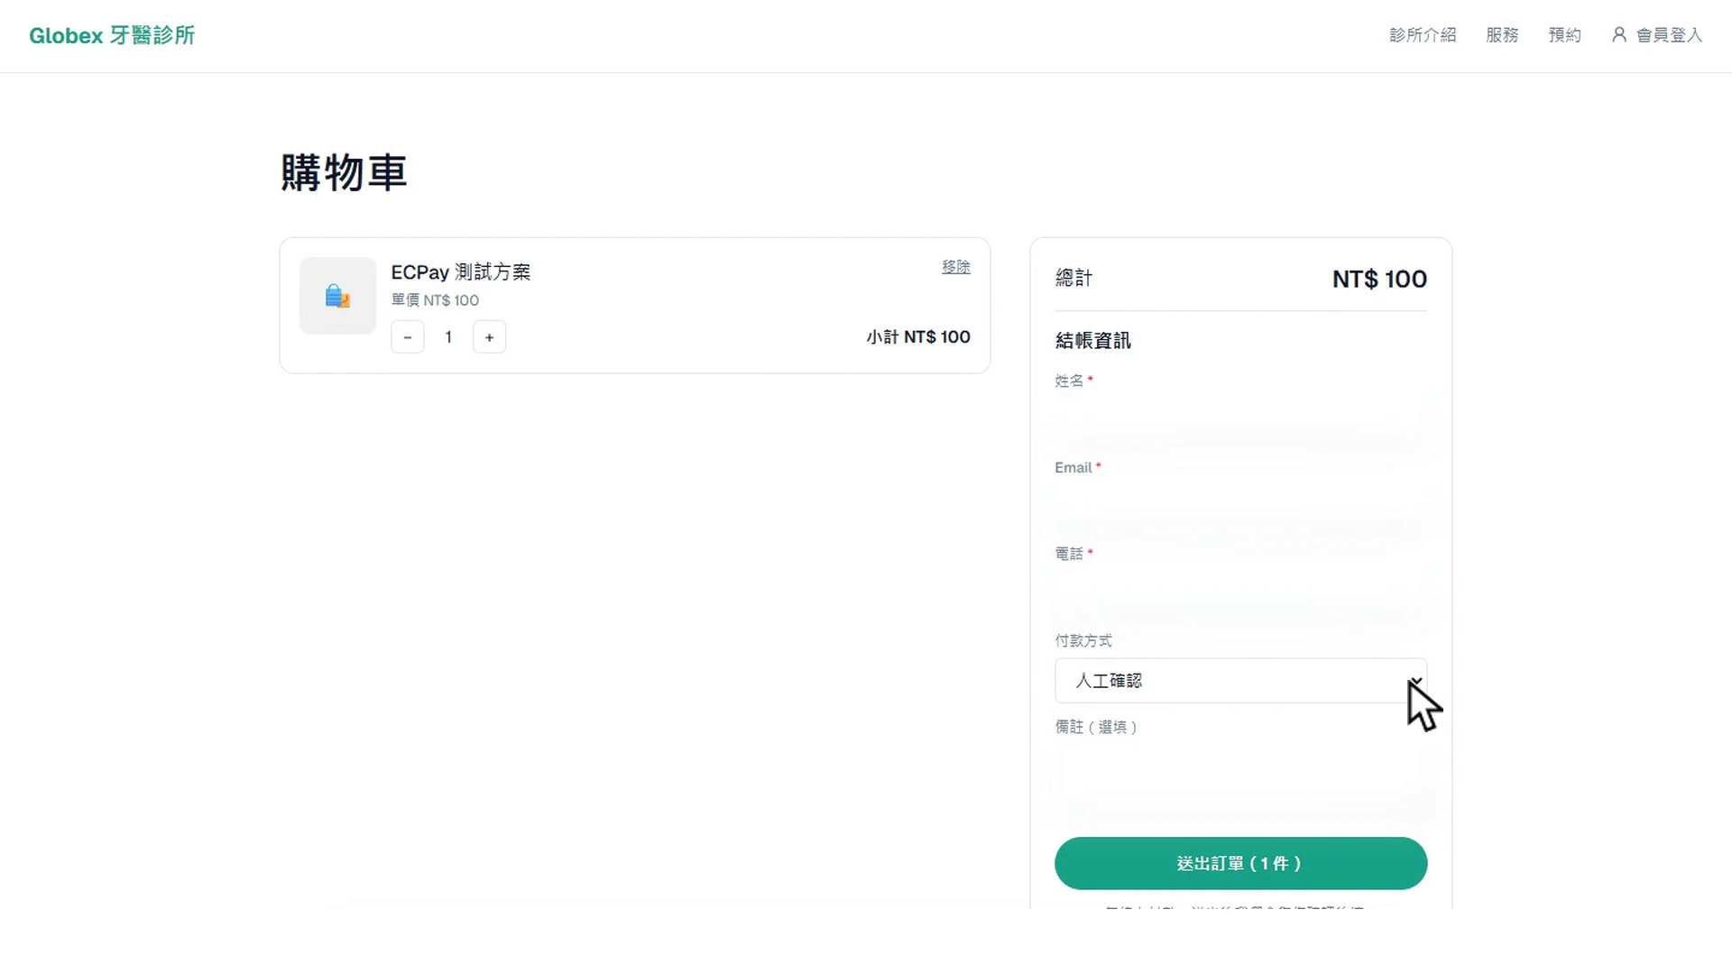Click the ECPay 測試方案 product thumbnail

point(337,296)
